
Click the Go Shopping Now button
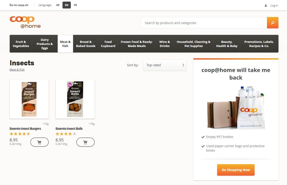coord(236,170)
